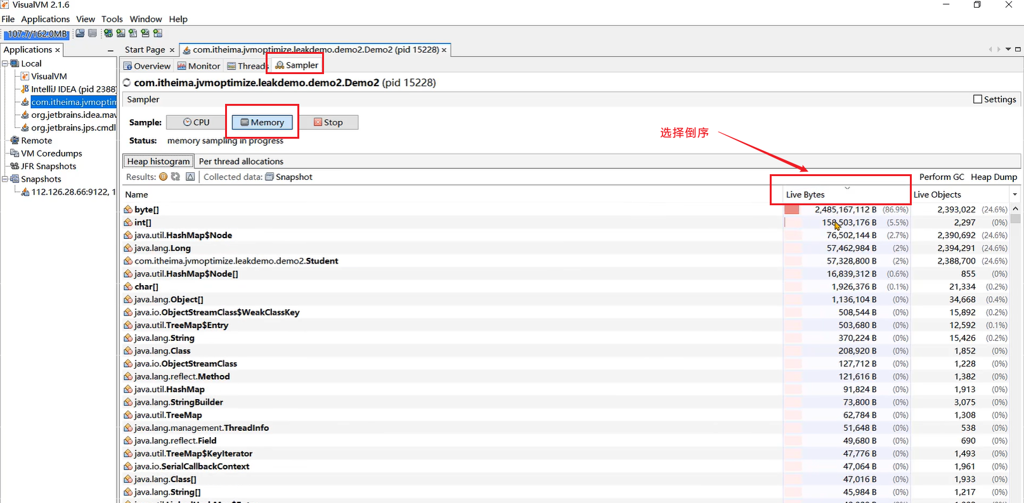The height and width of the screenshot is (503, 1024).
Task: Switch to the Threads tab
Action: tap(247, 66)
